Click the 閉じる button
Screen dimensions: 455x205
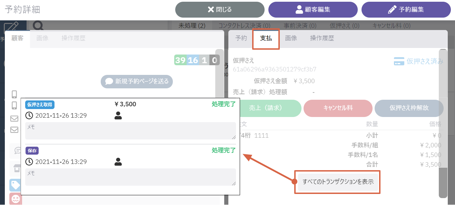pos(220,10)
